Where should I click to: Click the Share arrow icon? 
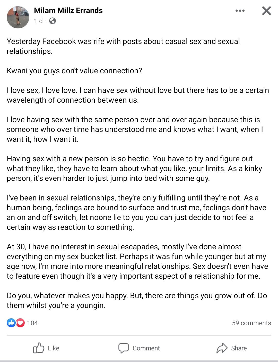(x=222, y=348)
